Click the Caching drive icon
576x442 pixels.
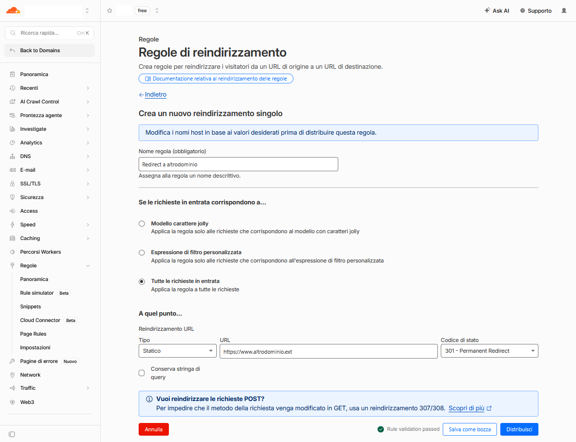(13, 238)
